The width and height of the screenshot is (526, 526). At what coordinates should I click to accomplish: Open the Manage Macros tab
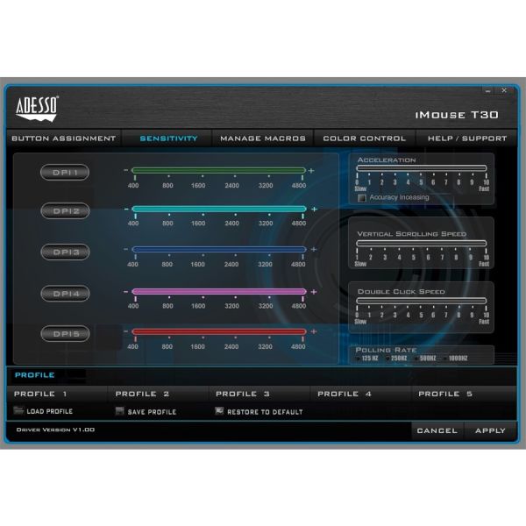pyautogui.click(x=262, y=138)
